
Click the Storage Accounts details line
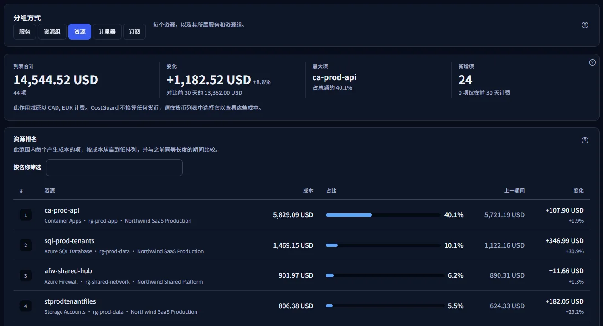coord(121,312)
